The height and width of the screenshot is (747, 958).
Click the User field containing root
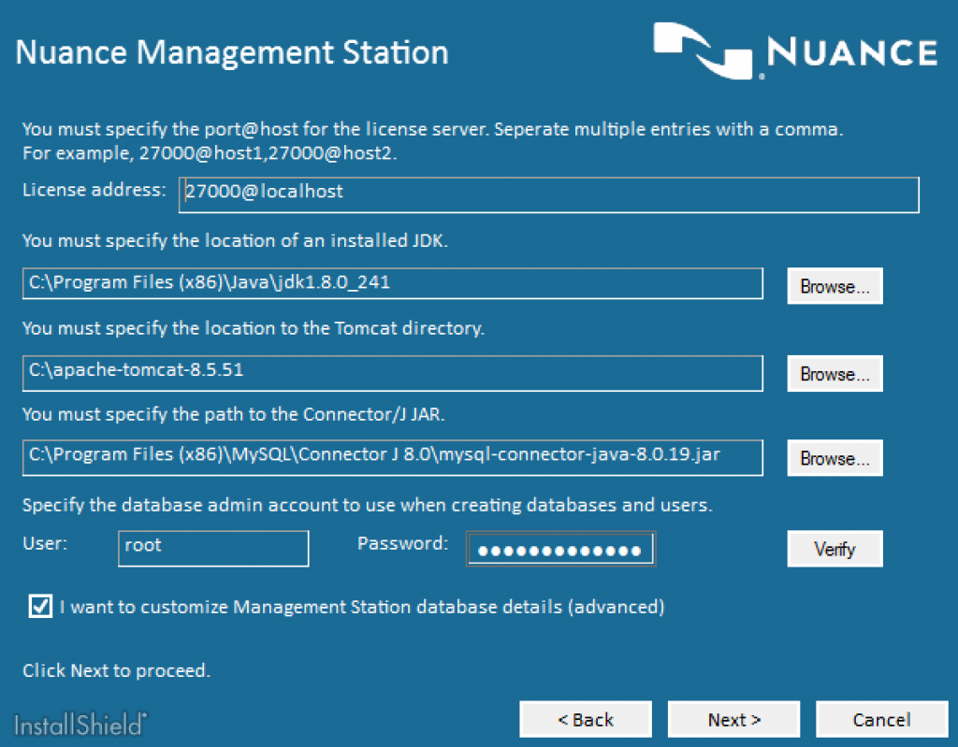[x=213, y=548]
